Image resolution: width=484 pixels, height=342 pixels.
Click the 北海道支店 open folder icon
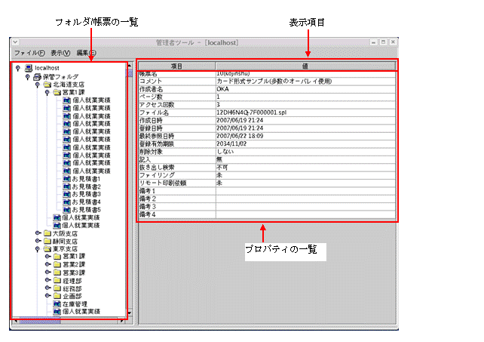pyautogui.click(x=47, y=85)
